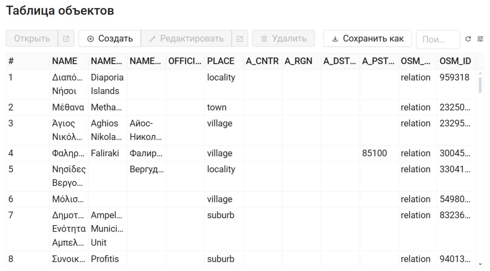Focus the search input field
Viewport: 490px width, 271px height.
point(437,39)
